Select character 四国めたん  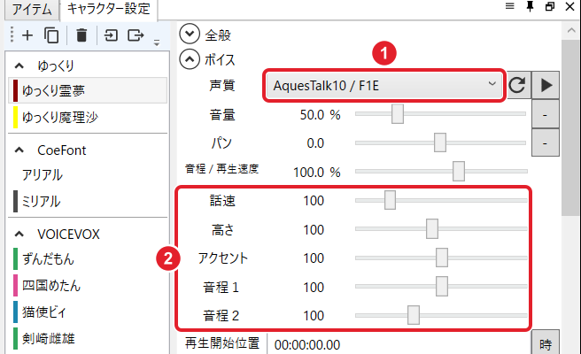pyautogui.click(x=88, y=286)
